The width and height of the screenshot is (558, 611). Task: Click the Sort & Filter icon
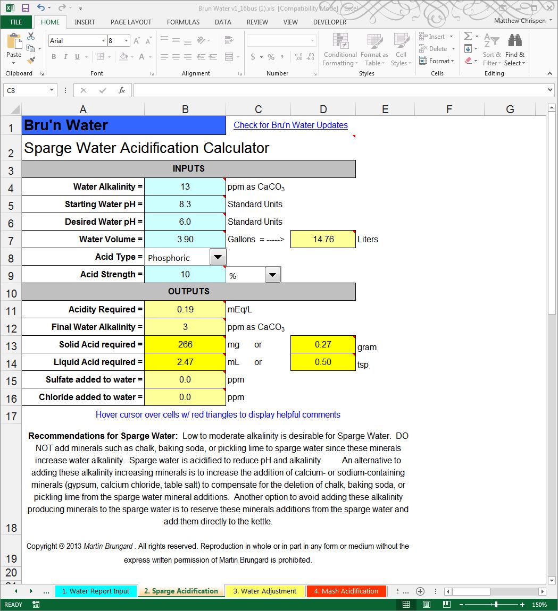[x=490, y=49]
